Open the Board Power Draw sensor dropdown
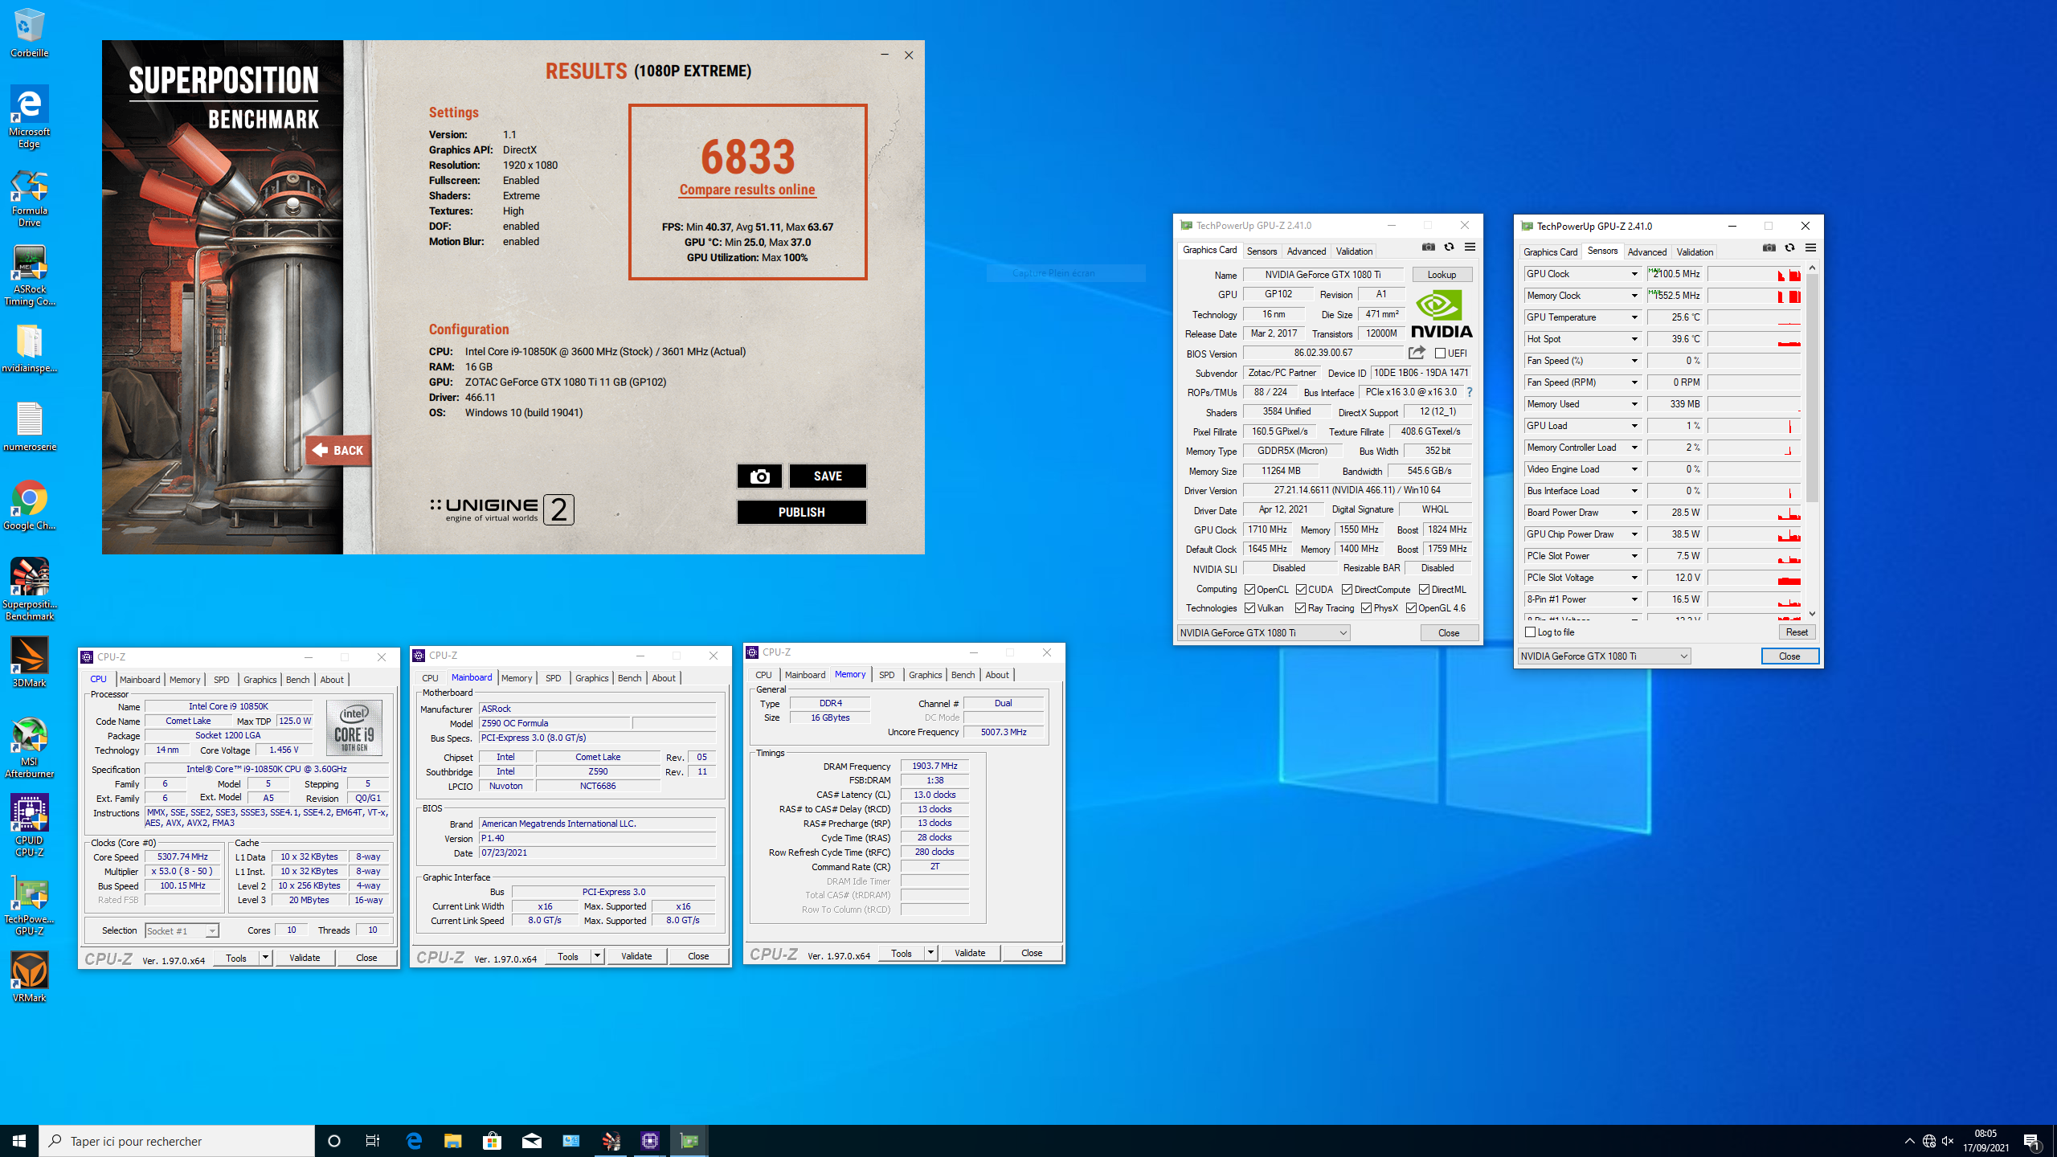 click(x=1634, y=513)
